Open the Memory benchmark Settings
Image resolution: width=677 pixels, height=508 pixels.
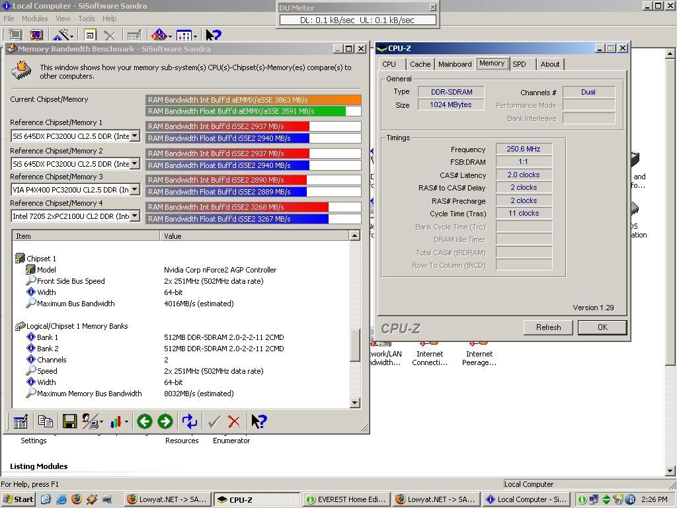pyautogui.click(x=19, y=421)
